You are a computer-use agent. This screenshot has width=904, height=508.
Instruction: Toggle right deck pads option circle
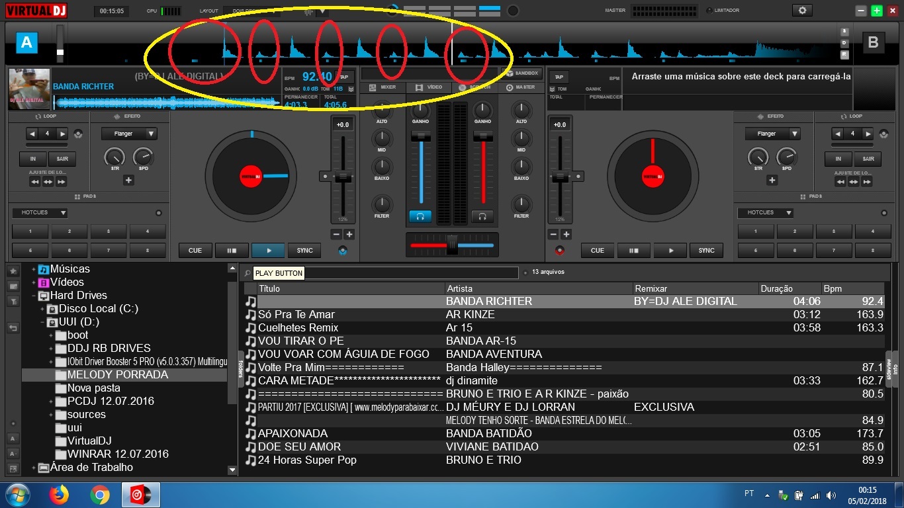pyautogui.click(x=883, y=213)
